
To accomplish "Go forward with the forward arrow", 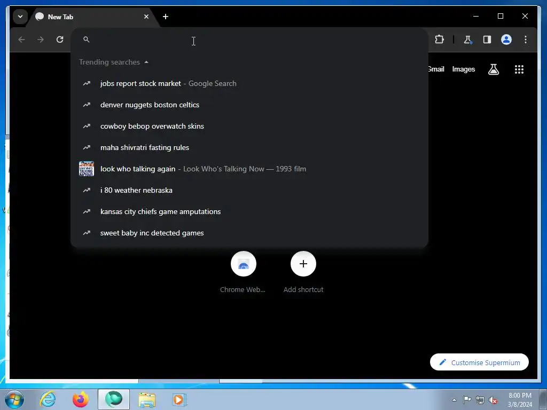I will click(x=41, y=40).
